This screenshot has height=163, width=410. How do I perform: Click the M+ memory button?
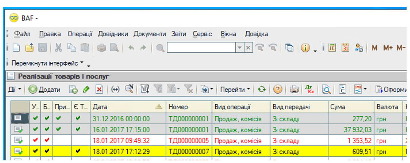click(x=388, y=48)
